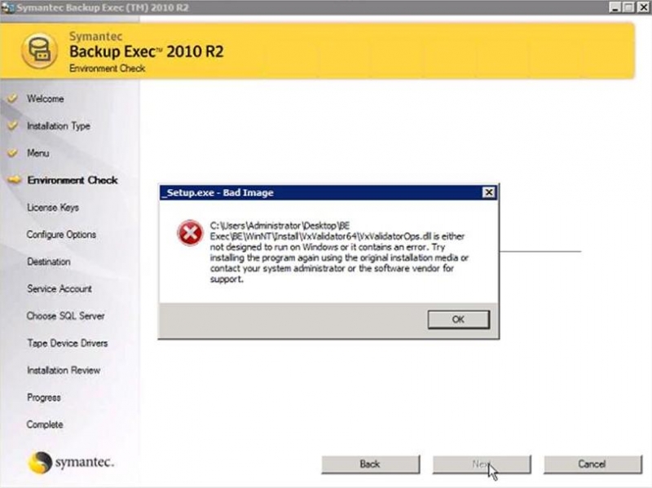Screen dimensions: 652x488
Task: Cancel the Backup Exec installation
Action: pyautogui.click(x=592, y=464)
